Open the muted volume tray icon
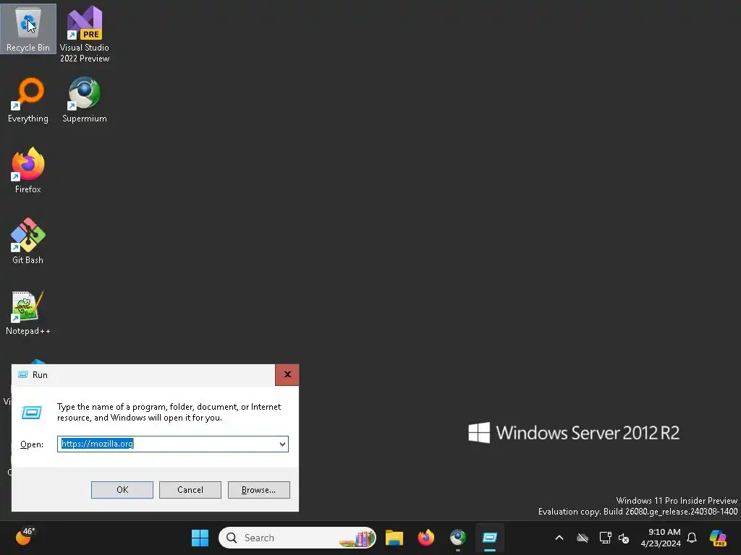The height and width of the screenshot is (555, 741). (x=624, y=538)
